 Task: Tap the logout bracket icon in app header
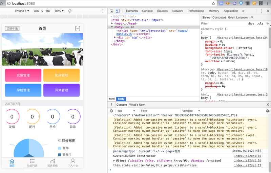pyautogui.click(x=78, y=28)
